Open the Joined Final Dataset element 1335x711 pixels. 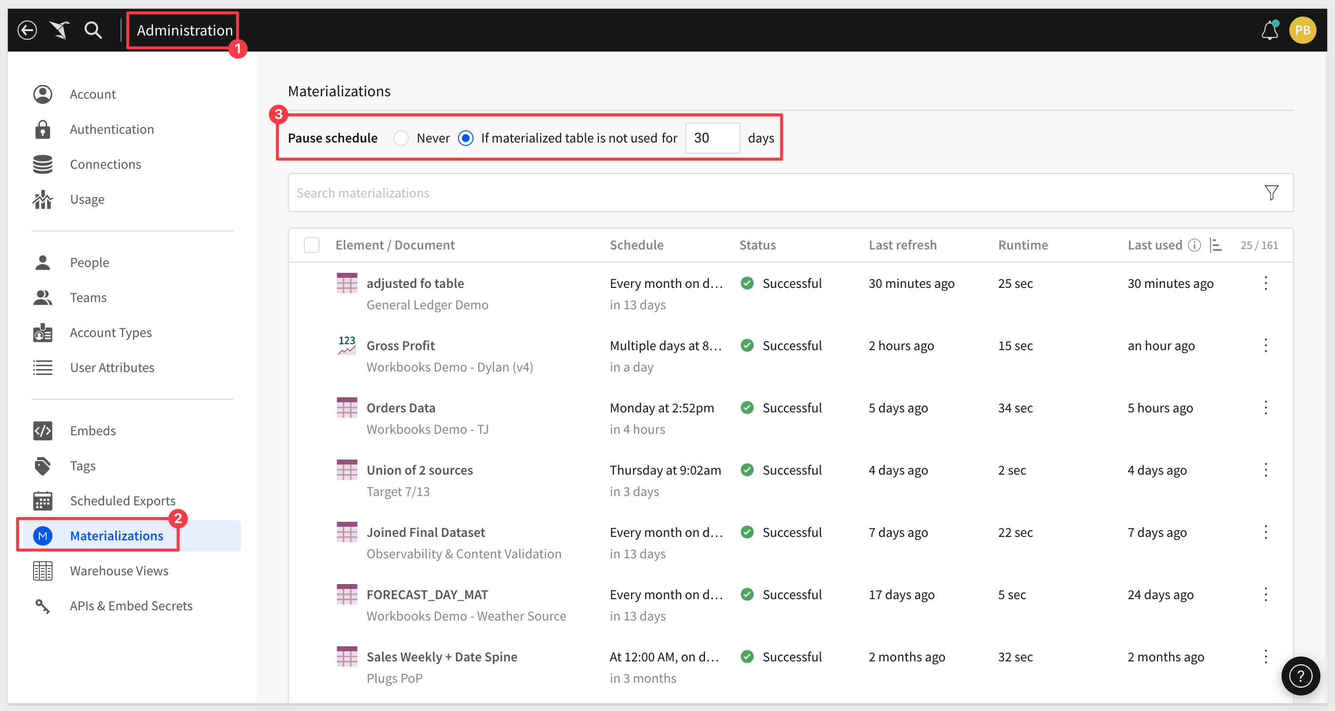tap(425, 532)
